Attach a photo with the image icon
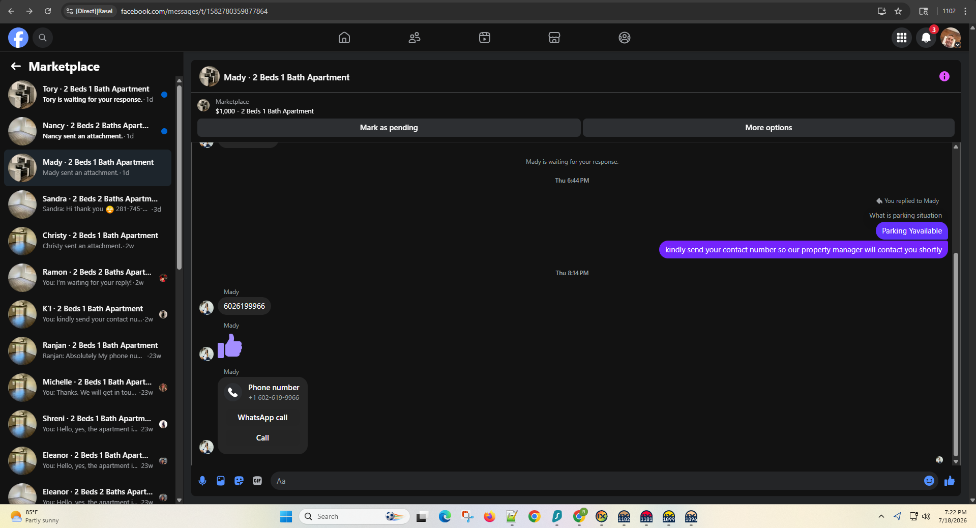The width and height of the screenshot is (976, 528). (x=221, y=481)
